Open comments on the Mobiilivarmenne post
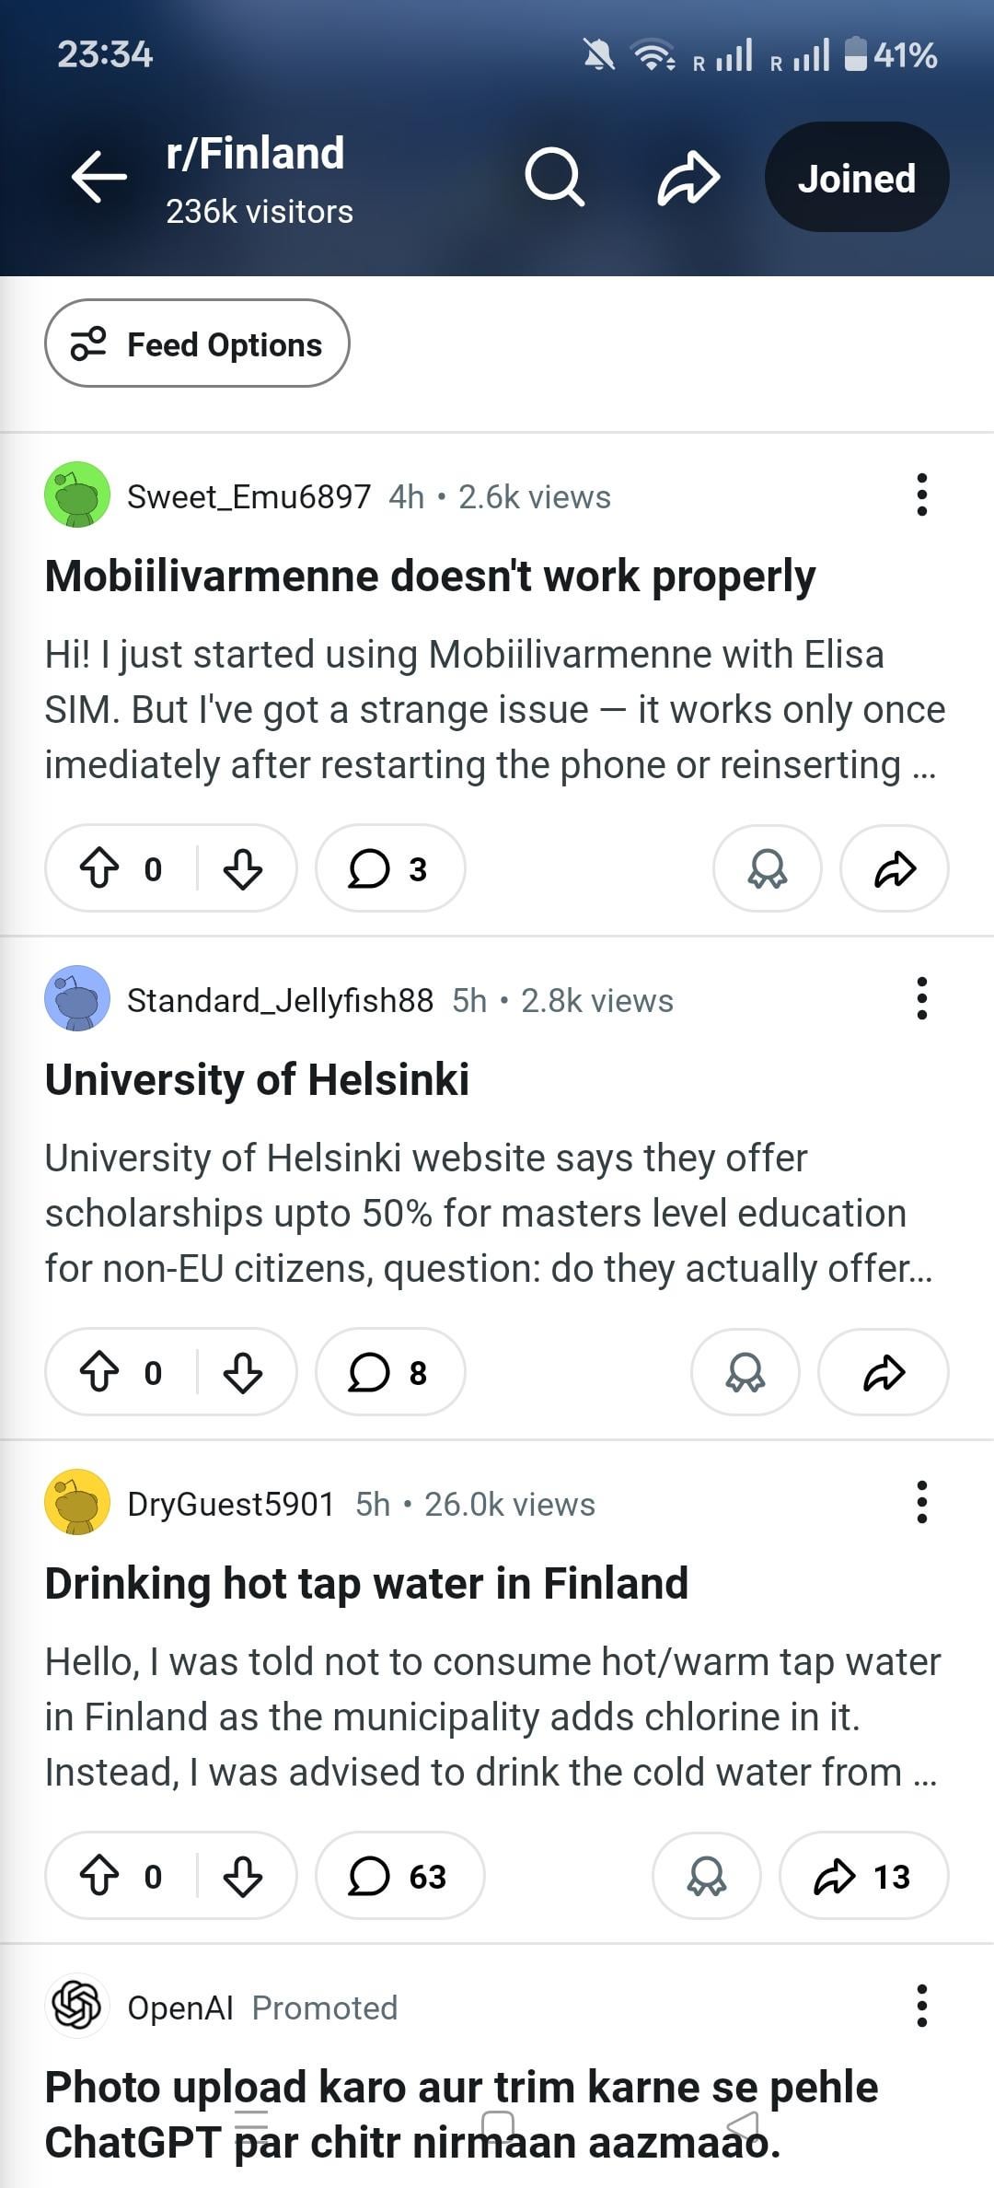The width and height of the screenshot is (994, 2188). tap(389, 868)
